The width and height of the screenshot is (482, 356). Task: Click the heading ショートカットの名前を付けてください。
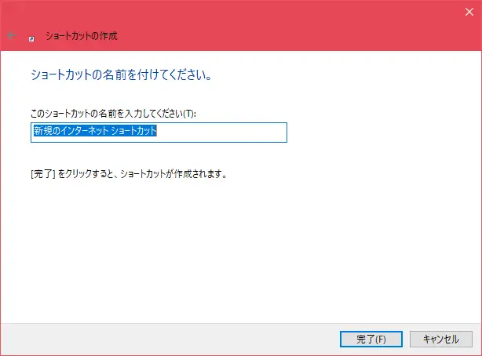coord(121,77)
